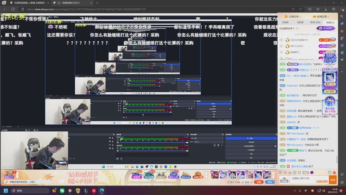Open the 直播回看 link
The image size is (346, 195).
point(321,16)
